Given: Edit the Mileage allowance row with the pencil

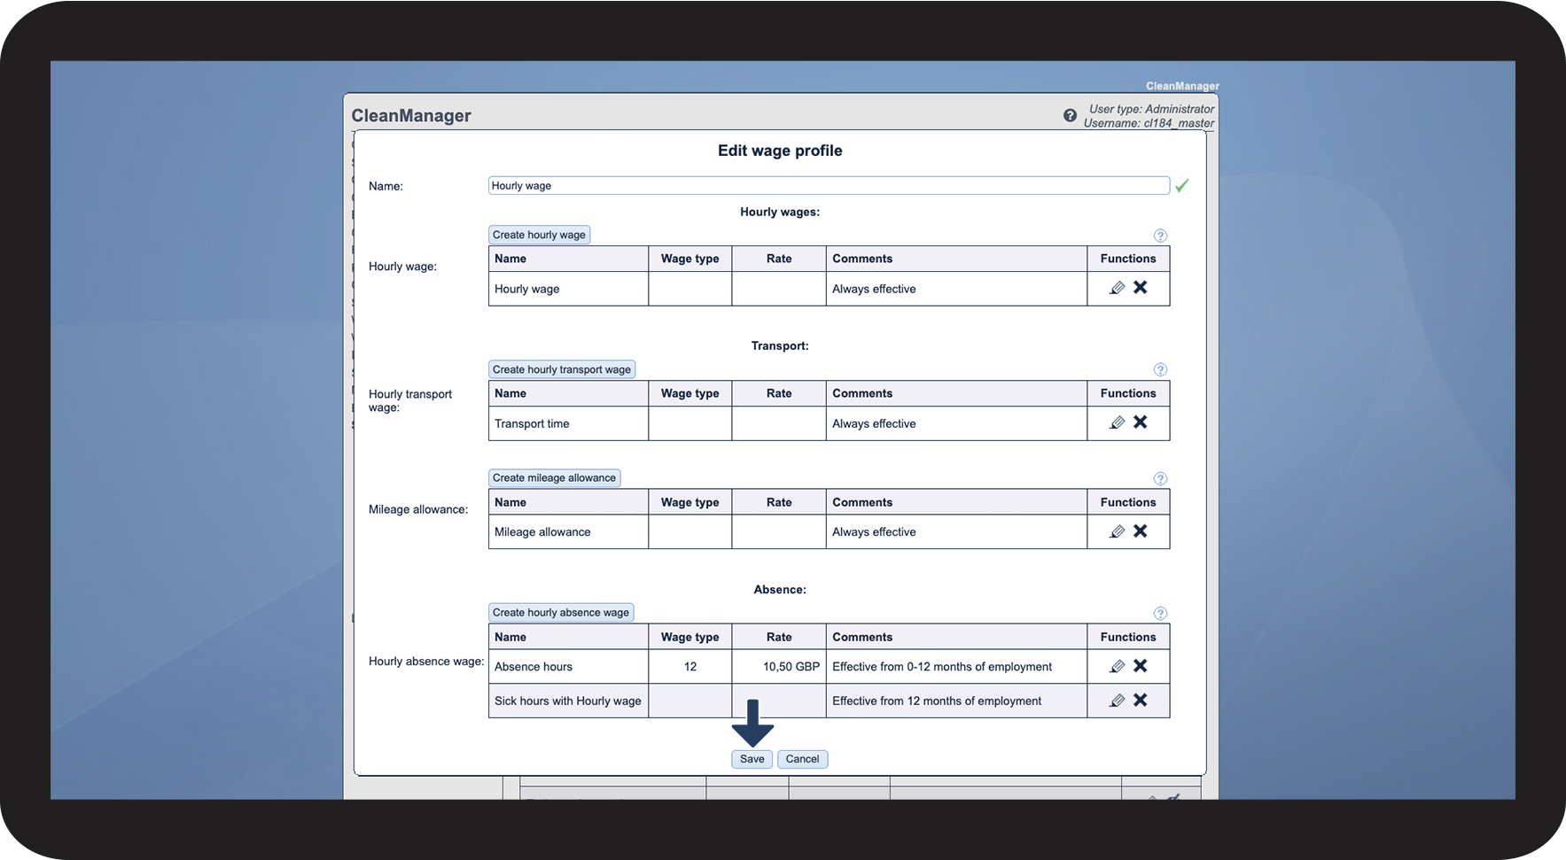Looking at the screenshot, I should (x=1117, y=531).
